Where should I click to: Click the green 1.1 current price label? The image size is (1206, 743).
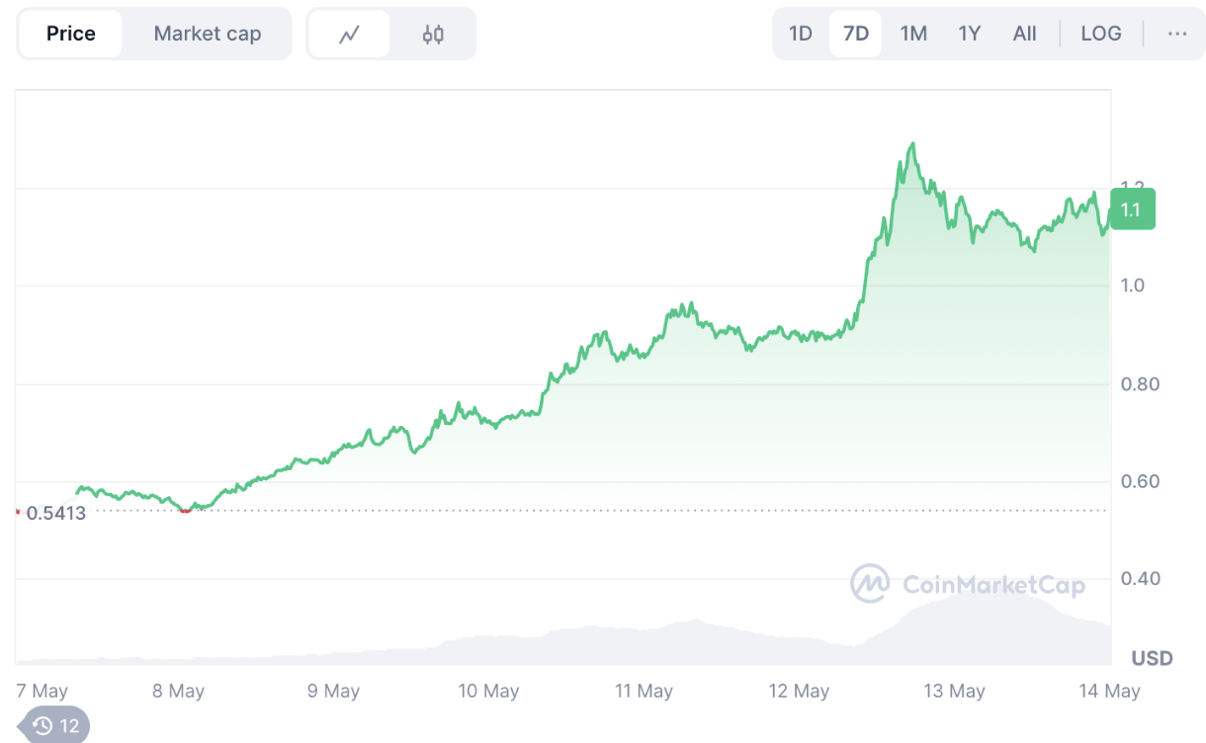(1132, 209)
